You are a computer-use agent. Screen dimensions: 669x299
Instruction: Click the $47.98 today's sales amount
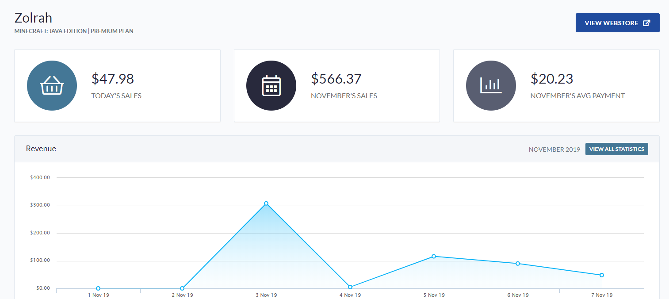coord(113,79)
